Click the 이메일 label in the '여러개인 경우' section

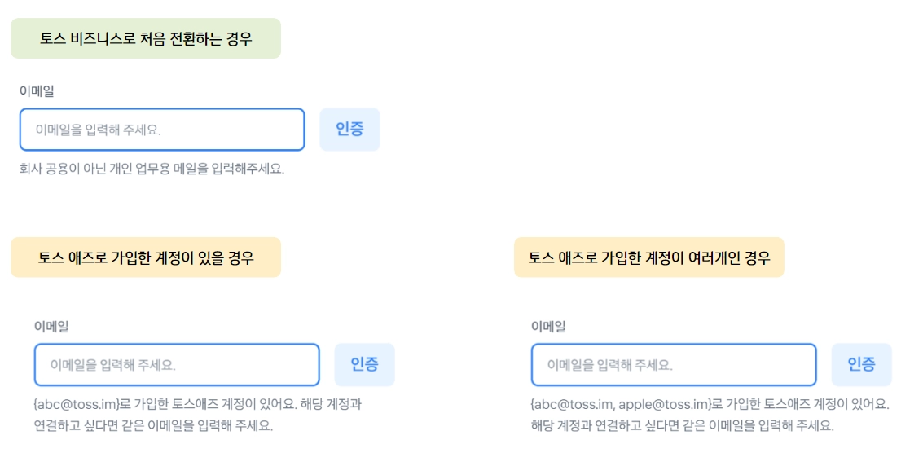click(548, 326)
